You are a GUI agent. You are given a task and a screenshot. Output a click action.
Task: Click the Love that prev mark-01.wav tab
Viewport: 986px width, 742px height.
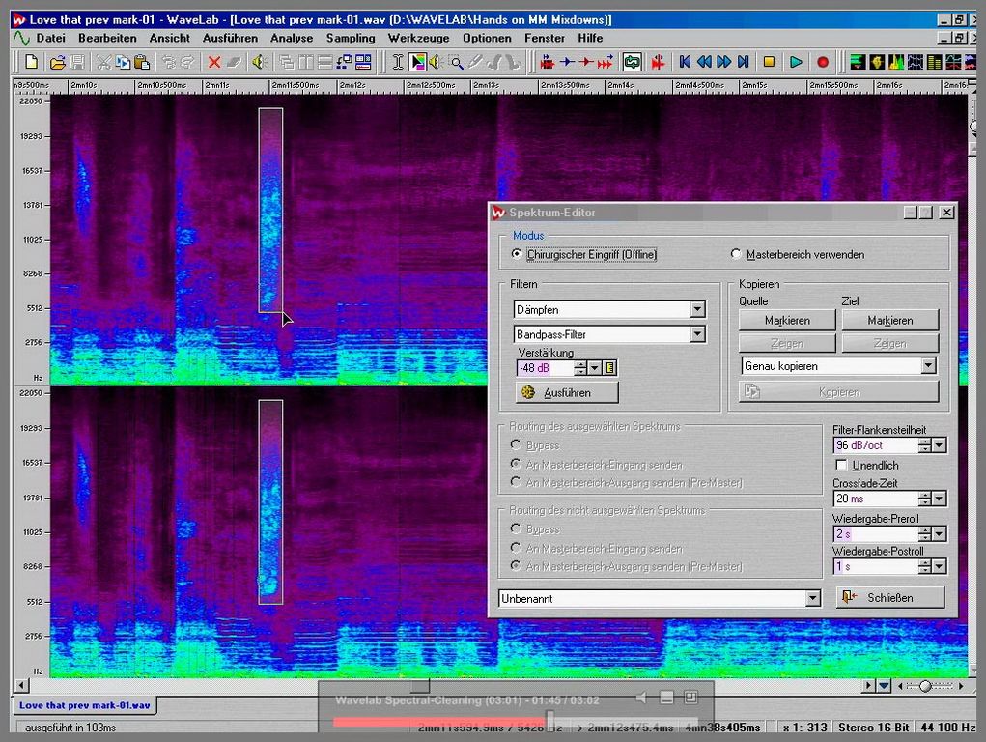(84, 705)
